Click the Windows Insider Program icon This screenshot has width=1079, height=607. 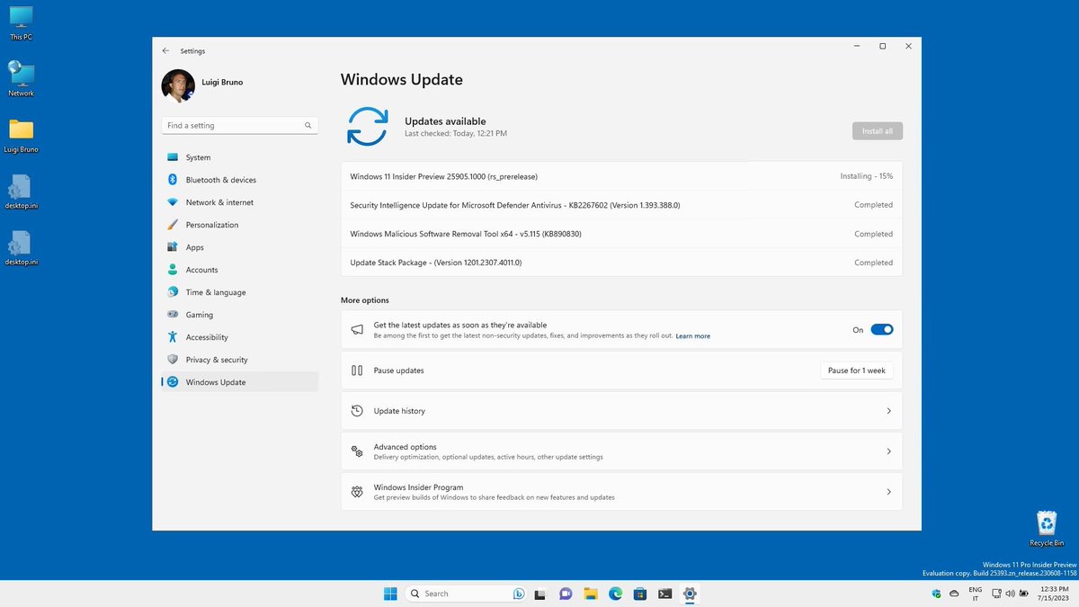point(357,492)
